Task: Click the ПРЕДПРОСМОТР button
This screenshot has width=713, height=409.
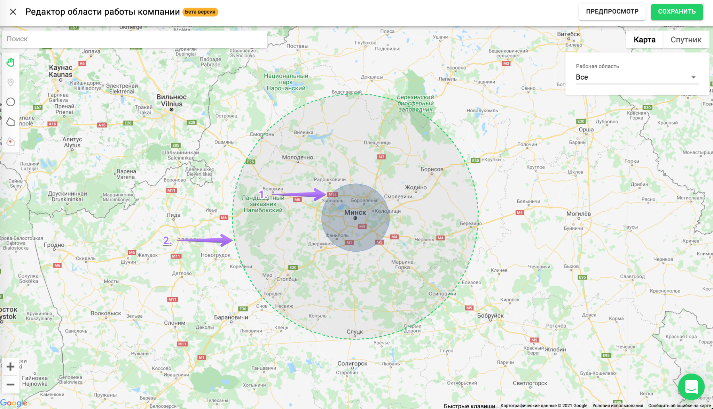Action: click(x=612, y=12)
